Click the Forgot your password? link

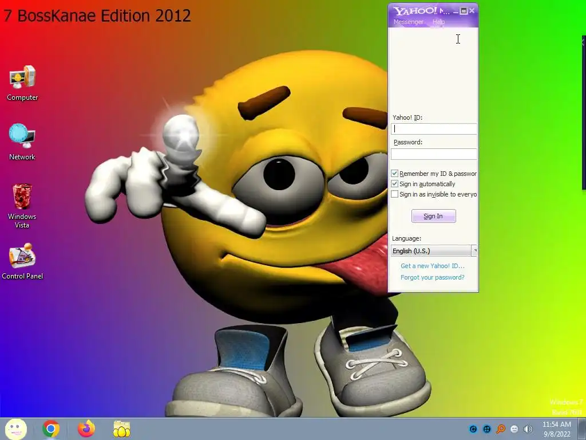pos(433,277)
